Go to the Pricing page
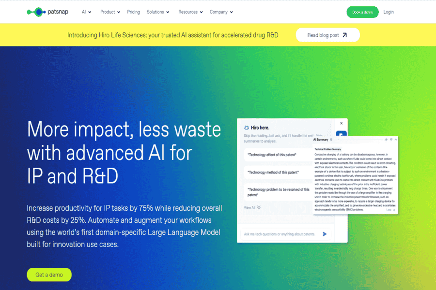The width and height of the screenshot is (436, 290). pos(134,12)
